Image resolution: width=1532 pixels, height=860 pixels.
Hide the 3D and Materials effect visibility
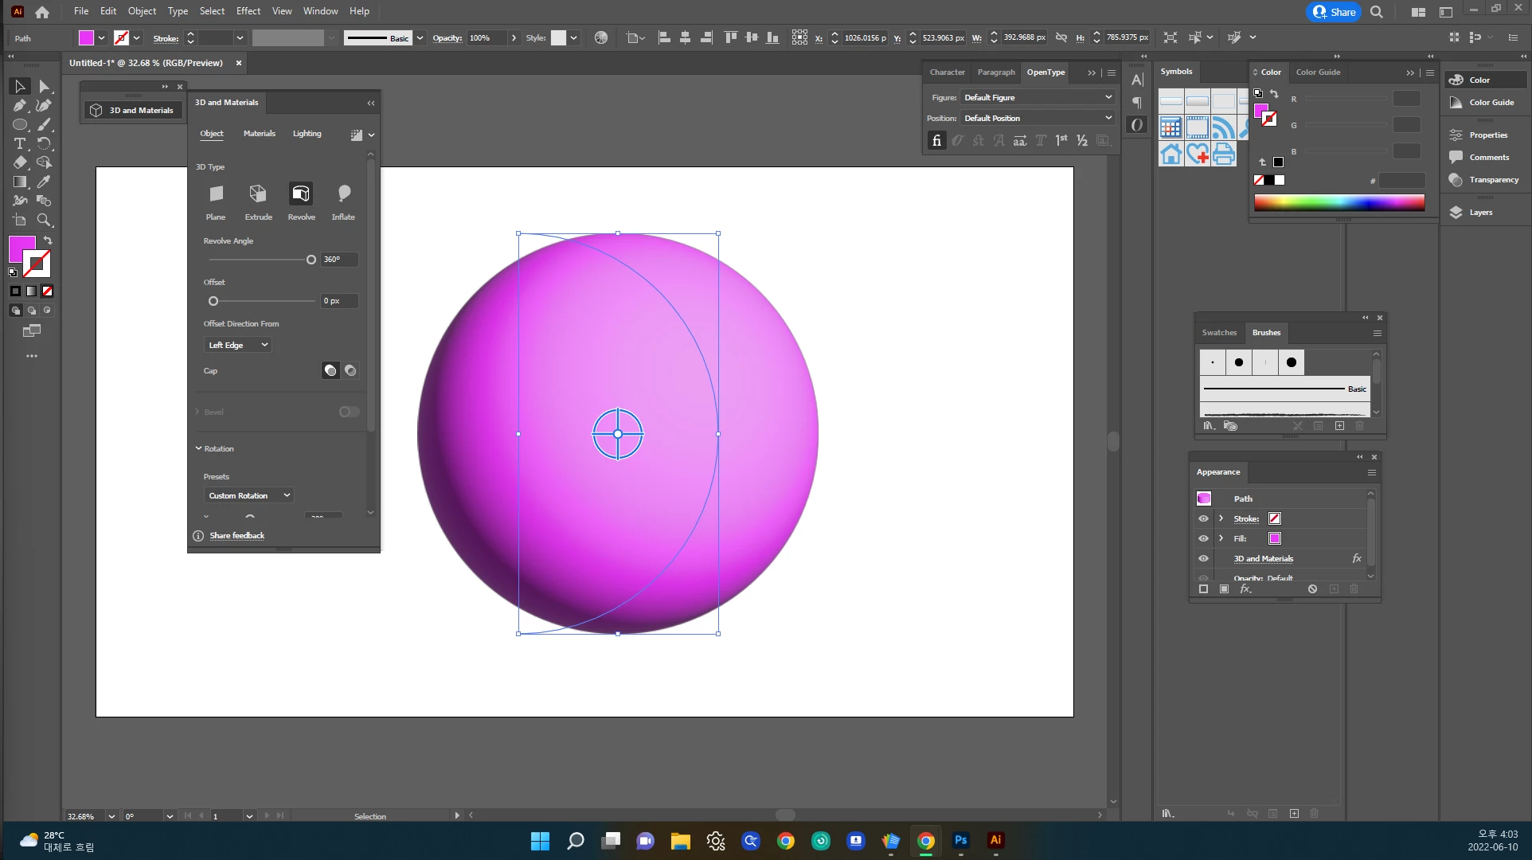pyautogui.click(x=1203, y=558)
